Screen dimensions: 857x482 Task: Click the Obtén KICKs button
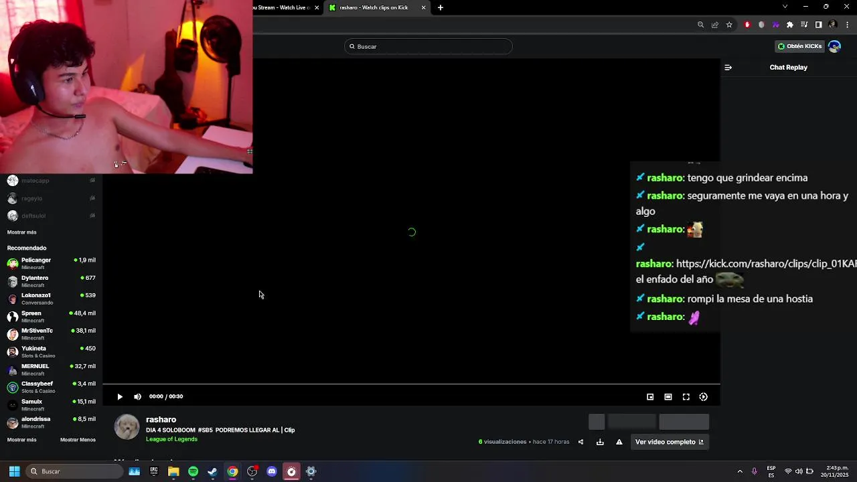[799, 46]
